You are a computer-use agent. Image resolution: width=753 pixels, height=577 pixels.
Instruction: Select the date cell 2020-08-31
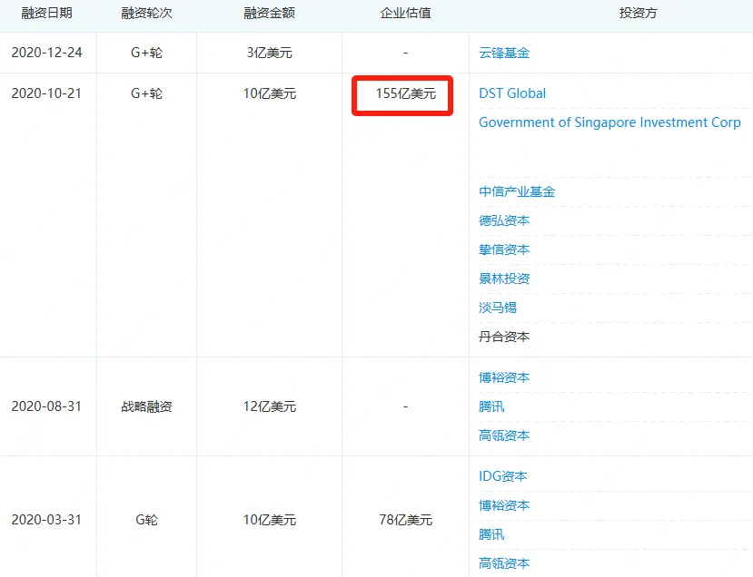click(46, 406)
